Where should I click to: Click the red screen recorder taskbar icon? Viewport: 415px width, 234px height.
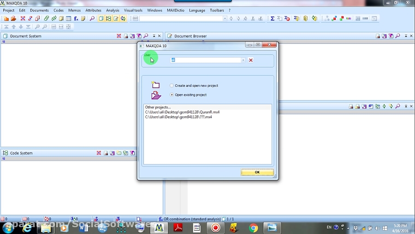[x=215, y=228]
